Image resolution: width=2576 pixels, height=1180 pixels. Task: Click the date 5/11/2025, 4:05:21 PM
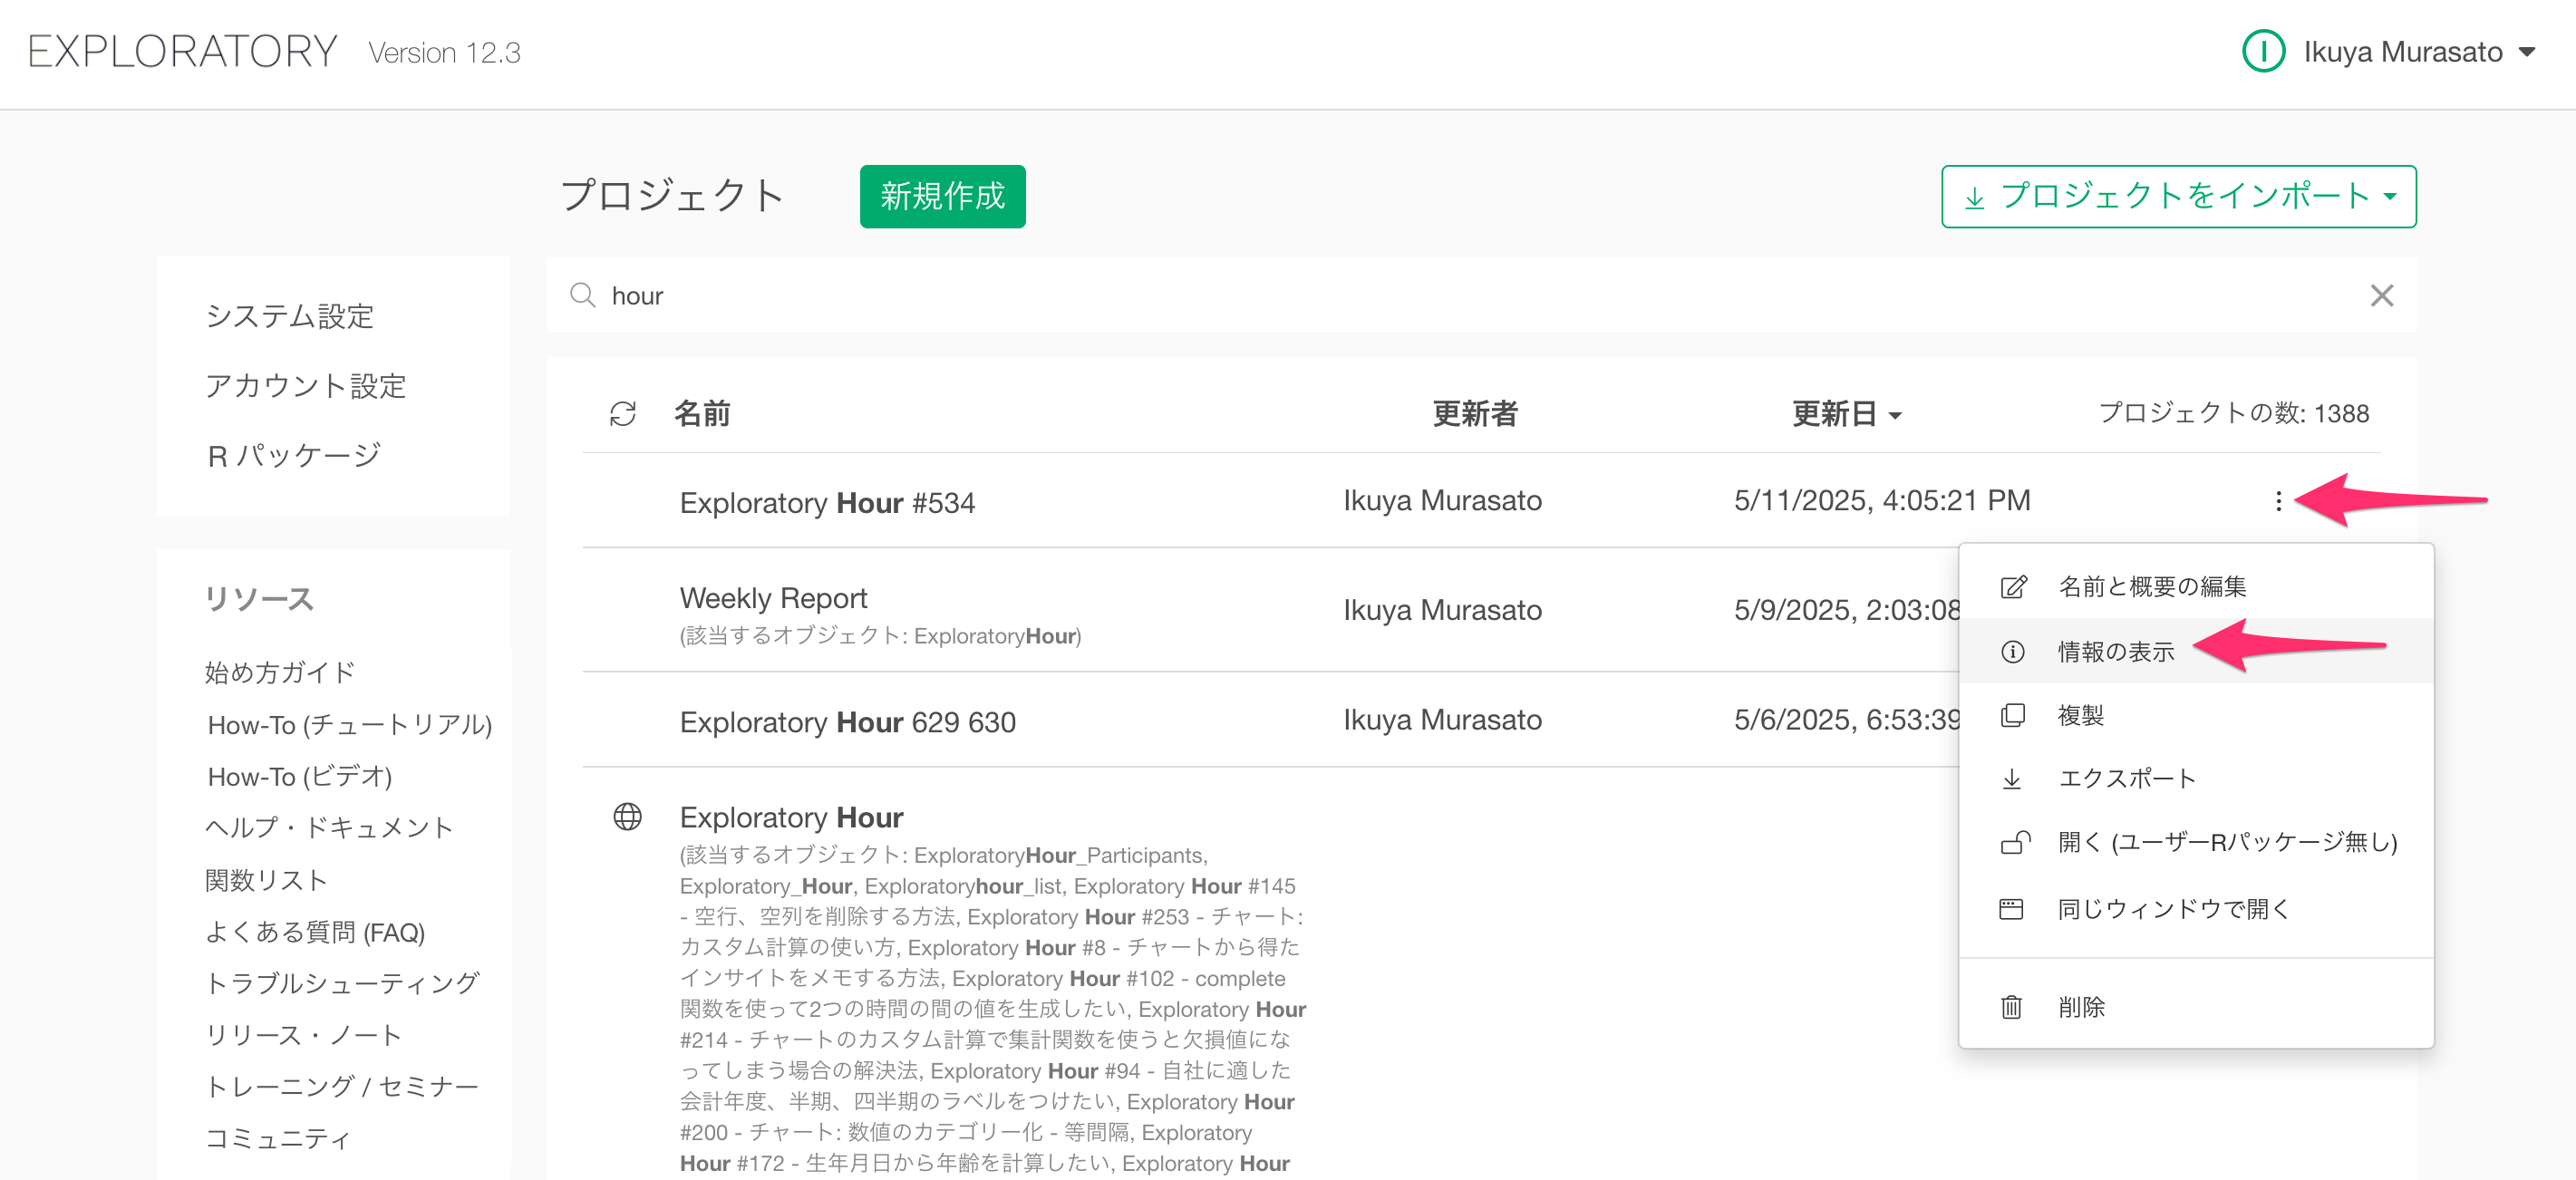[1882, 500]
